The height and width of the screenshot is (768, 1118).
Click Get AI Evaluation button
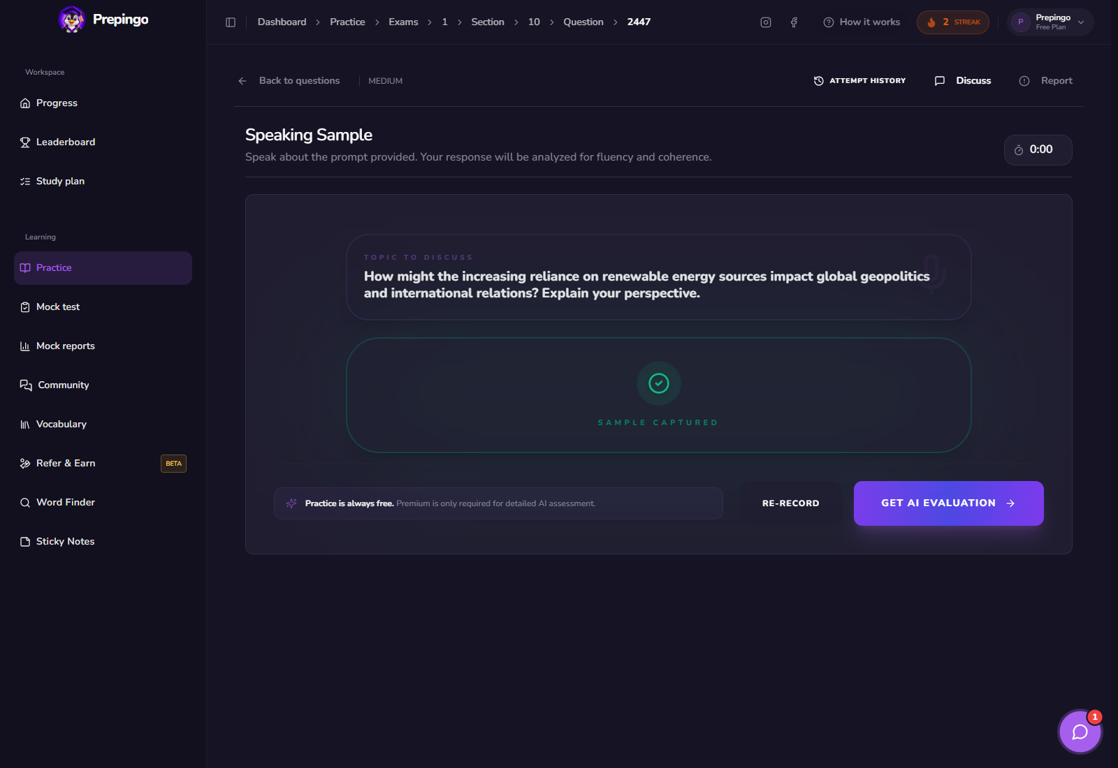pyautogui.click(x=949, y=503)
